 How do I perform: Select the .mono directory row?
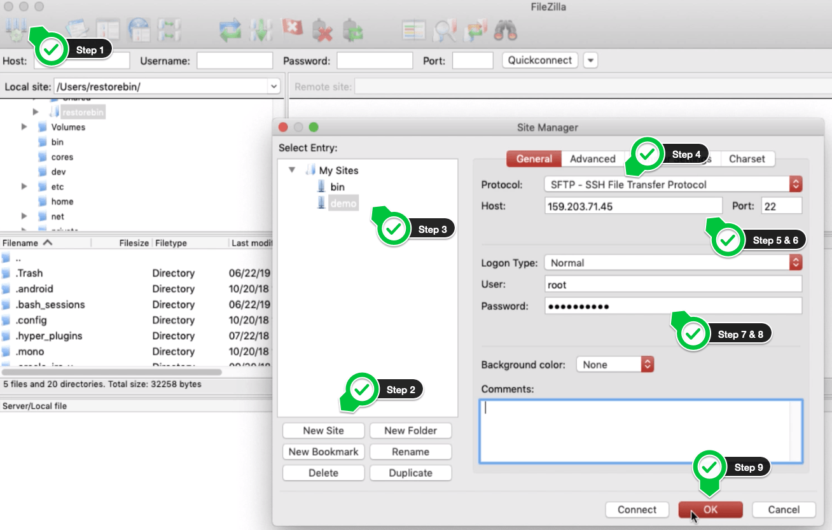coord(136,351)
